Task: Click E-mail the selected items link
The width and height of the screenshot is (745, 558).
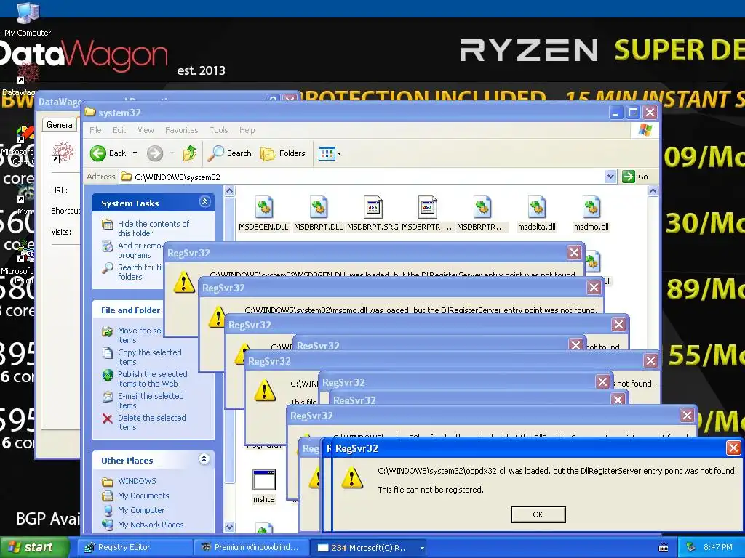Action: pyautogui.click(x=150, y=400)
